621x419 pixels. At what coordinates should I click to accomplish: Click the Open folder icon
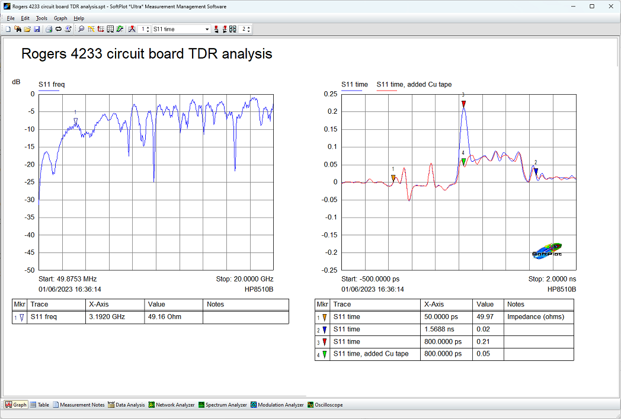[27, 29]
